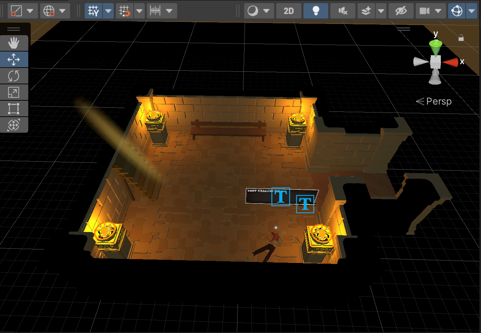
Task: Open the Gizmos dropdown arrow
Action: (472, 11)
